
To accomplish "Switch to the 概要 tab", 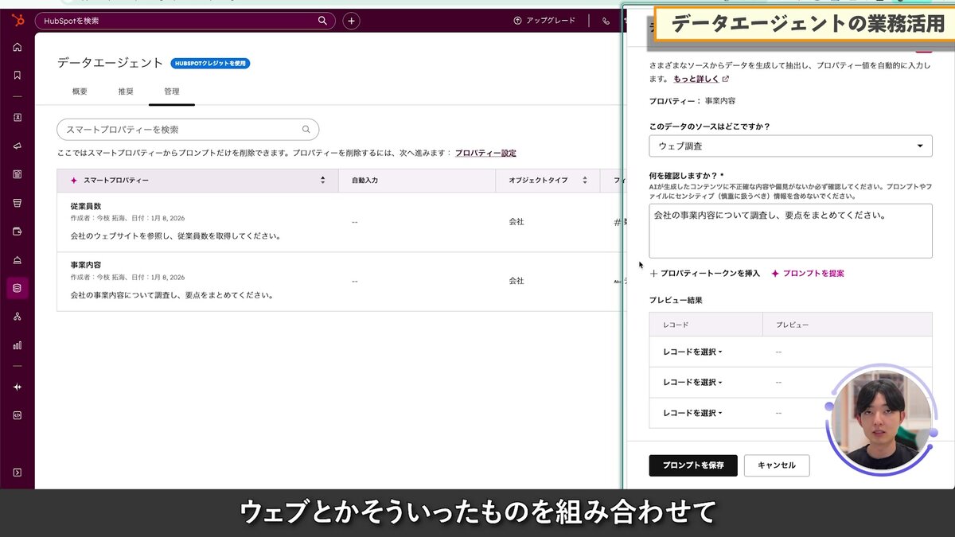I will point(78,91).
